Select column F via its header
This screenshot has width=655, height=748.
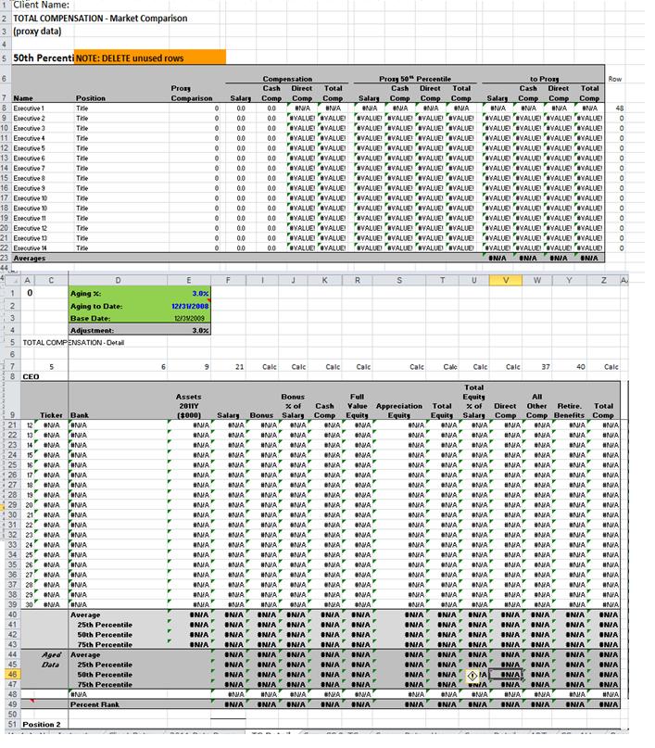point(228,281)
